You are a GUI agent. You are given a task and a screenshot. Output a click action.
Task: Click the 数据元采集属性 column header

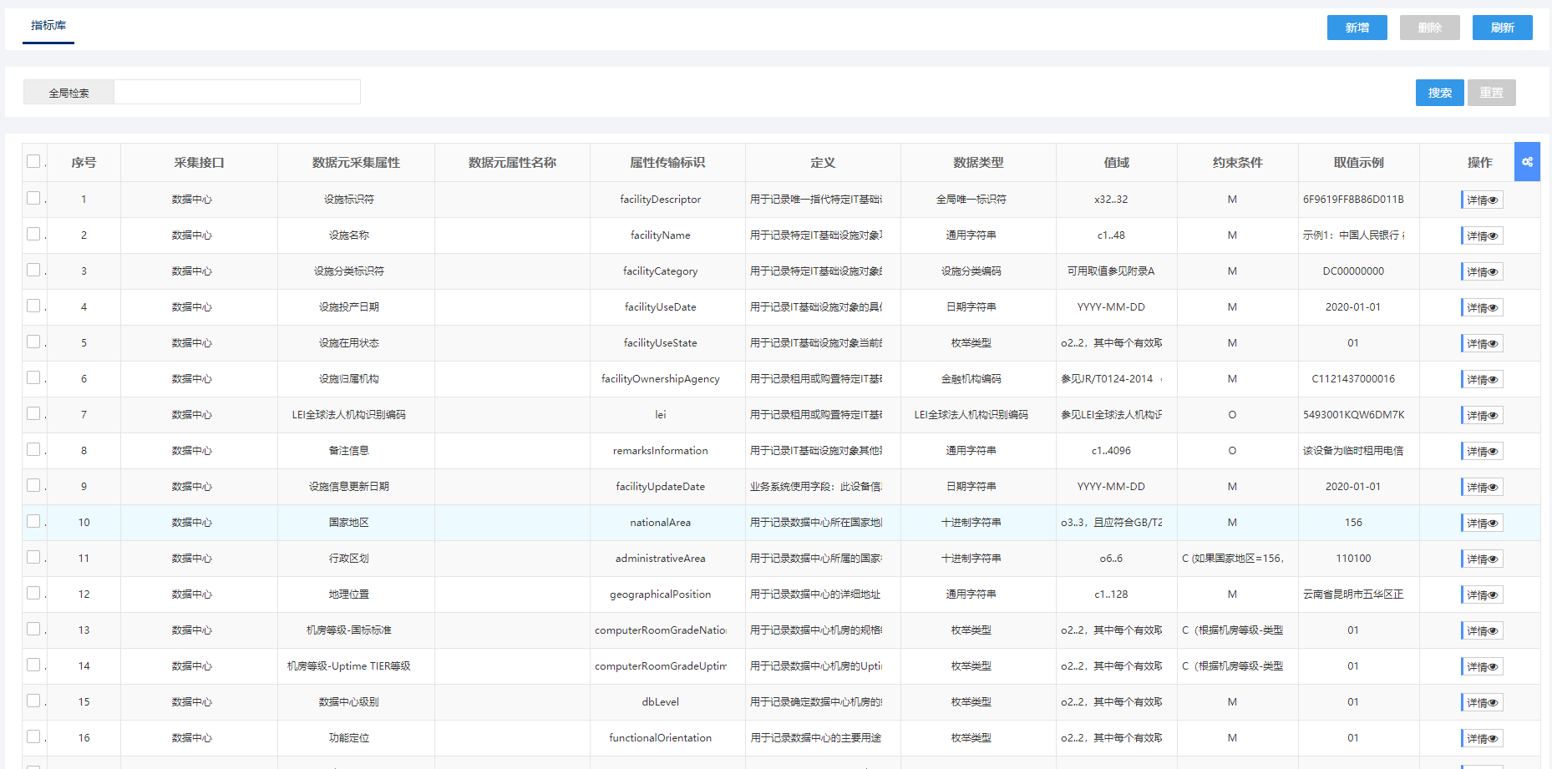(356, 163)
